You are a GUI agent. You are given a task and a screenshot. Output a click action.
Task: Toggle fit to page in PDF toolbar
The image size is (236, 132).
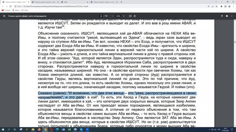130,16
